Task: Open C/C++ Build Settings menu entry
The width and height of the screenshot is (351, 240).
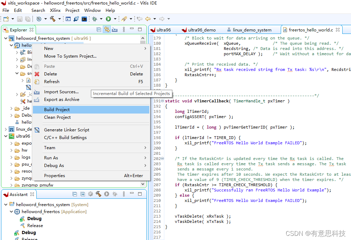Action: click(91, 138)
